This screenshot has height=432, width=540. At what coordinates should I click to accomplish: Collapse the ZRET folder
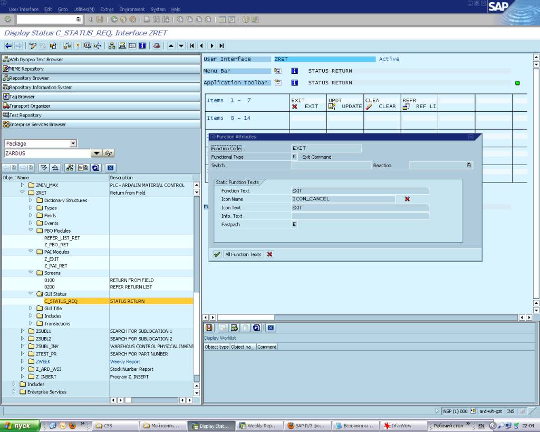[22, 192]
